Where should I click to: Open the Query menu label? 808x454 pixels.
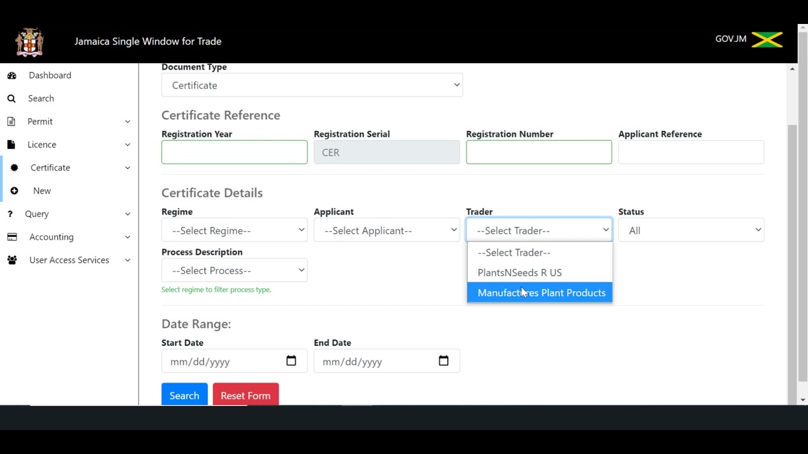click(x=37, y=214)
